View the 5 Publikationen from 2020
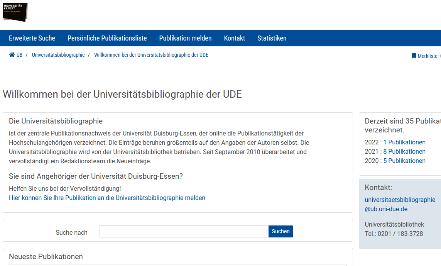The height and width of the screenshot is (266, 441). click(x=404, y=161)
